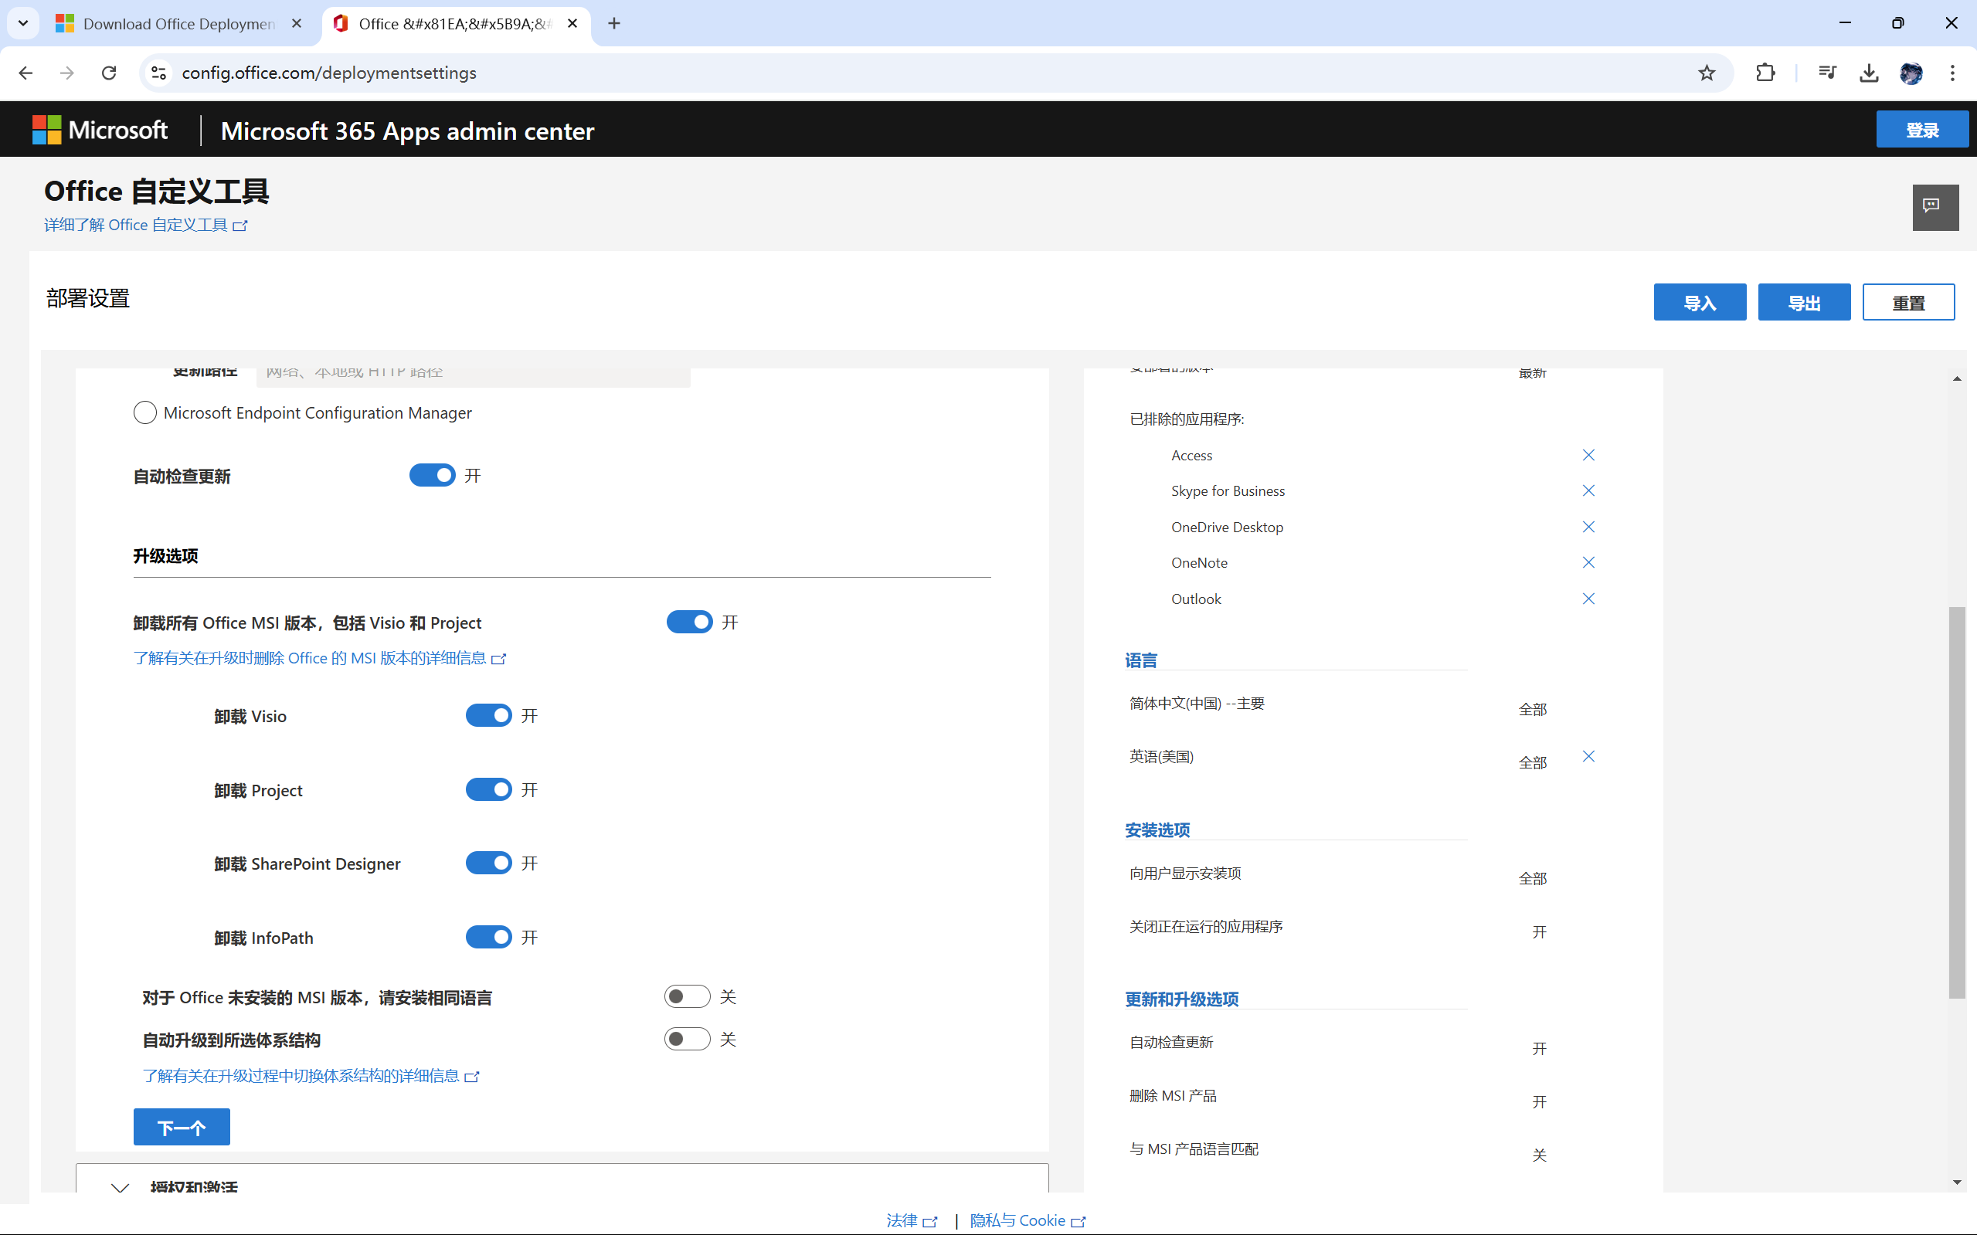This screenshot has width=1977, height=1235.
Task: Remove OneDrive Desktop from excluded apps
Action: pyautogui.click(x=1588, y=527)
